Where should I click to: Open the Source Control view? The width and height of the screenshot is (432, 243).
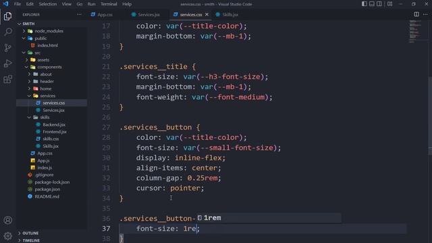[x=7, y=48]
